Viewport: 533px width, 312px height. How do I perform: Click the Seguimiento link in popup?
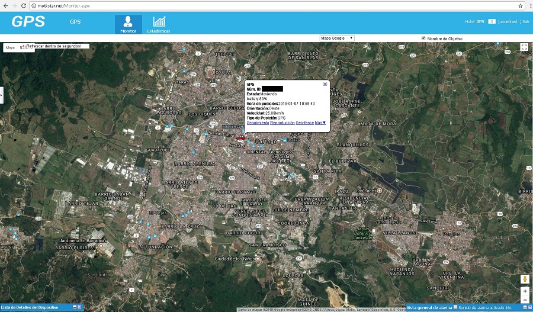[258, 123]
